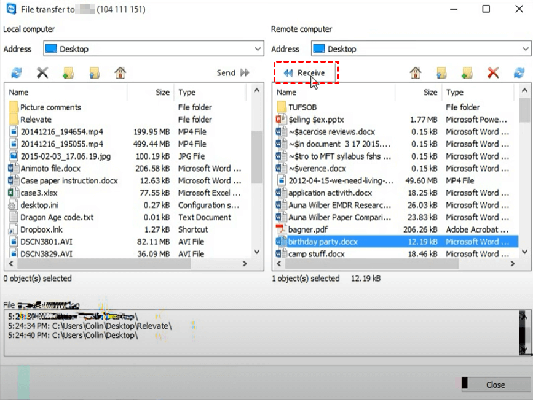Click the Send button
The height and width of the screenshot is (400, 533).
[x=233, y=73]
